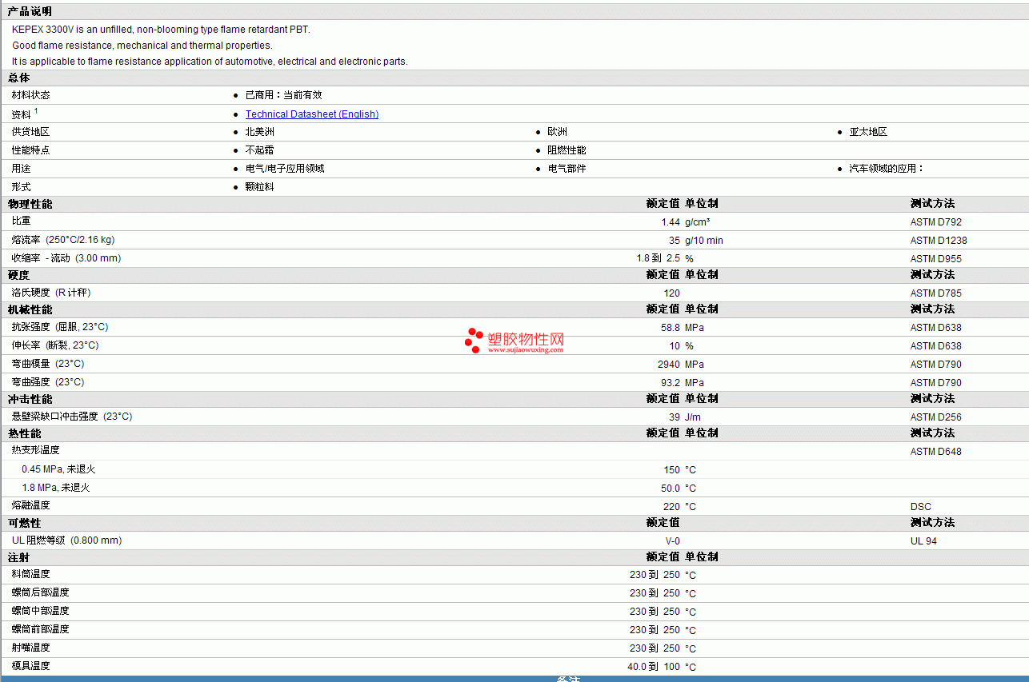Click the 资料 row label
1029x682 pixels.
(x=22, y=114)
